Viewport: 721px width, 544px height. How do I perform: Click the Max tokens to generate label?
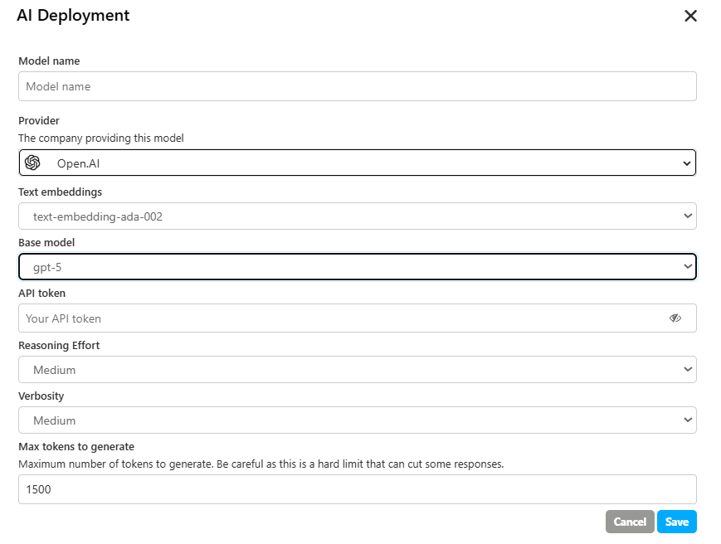pos(76,447)
